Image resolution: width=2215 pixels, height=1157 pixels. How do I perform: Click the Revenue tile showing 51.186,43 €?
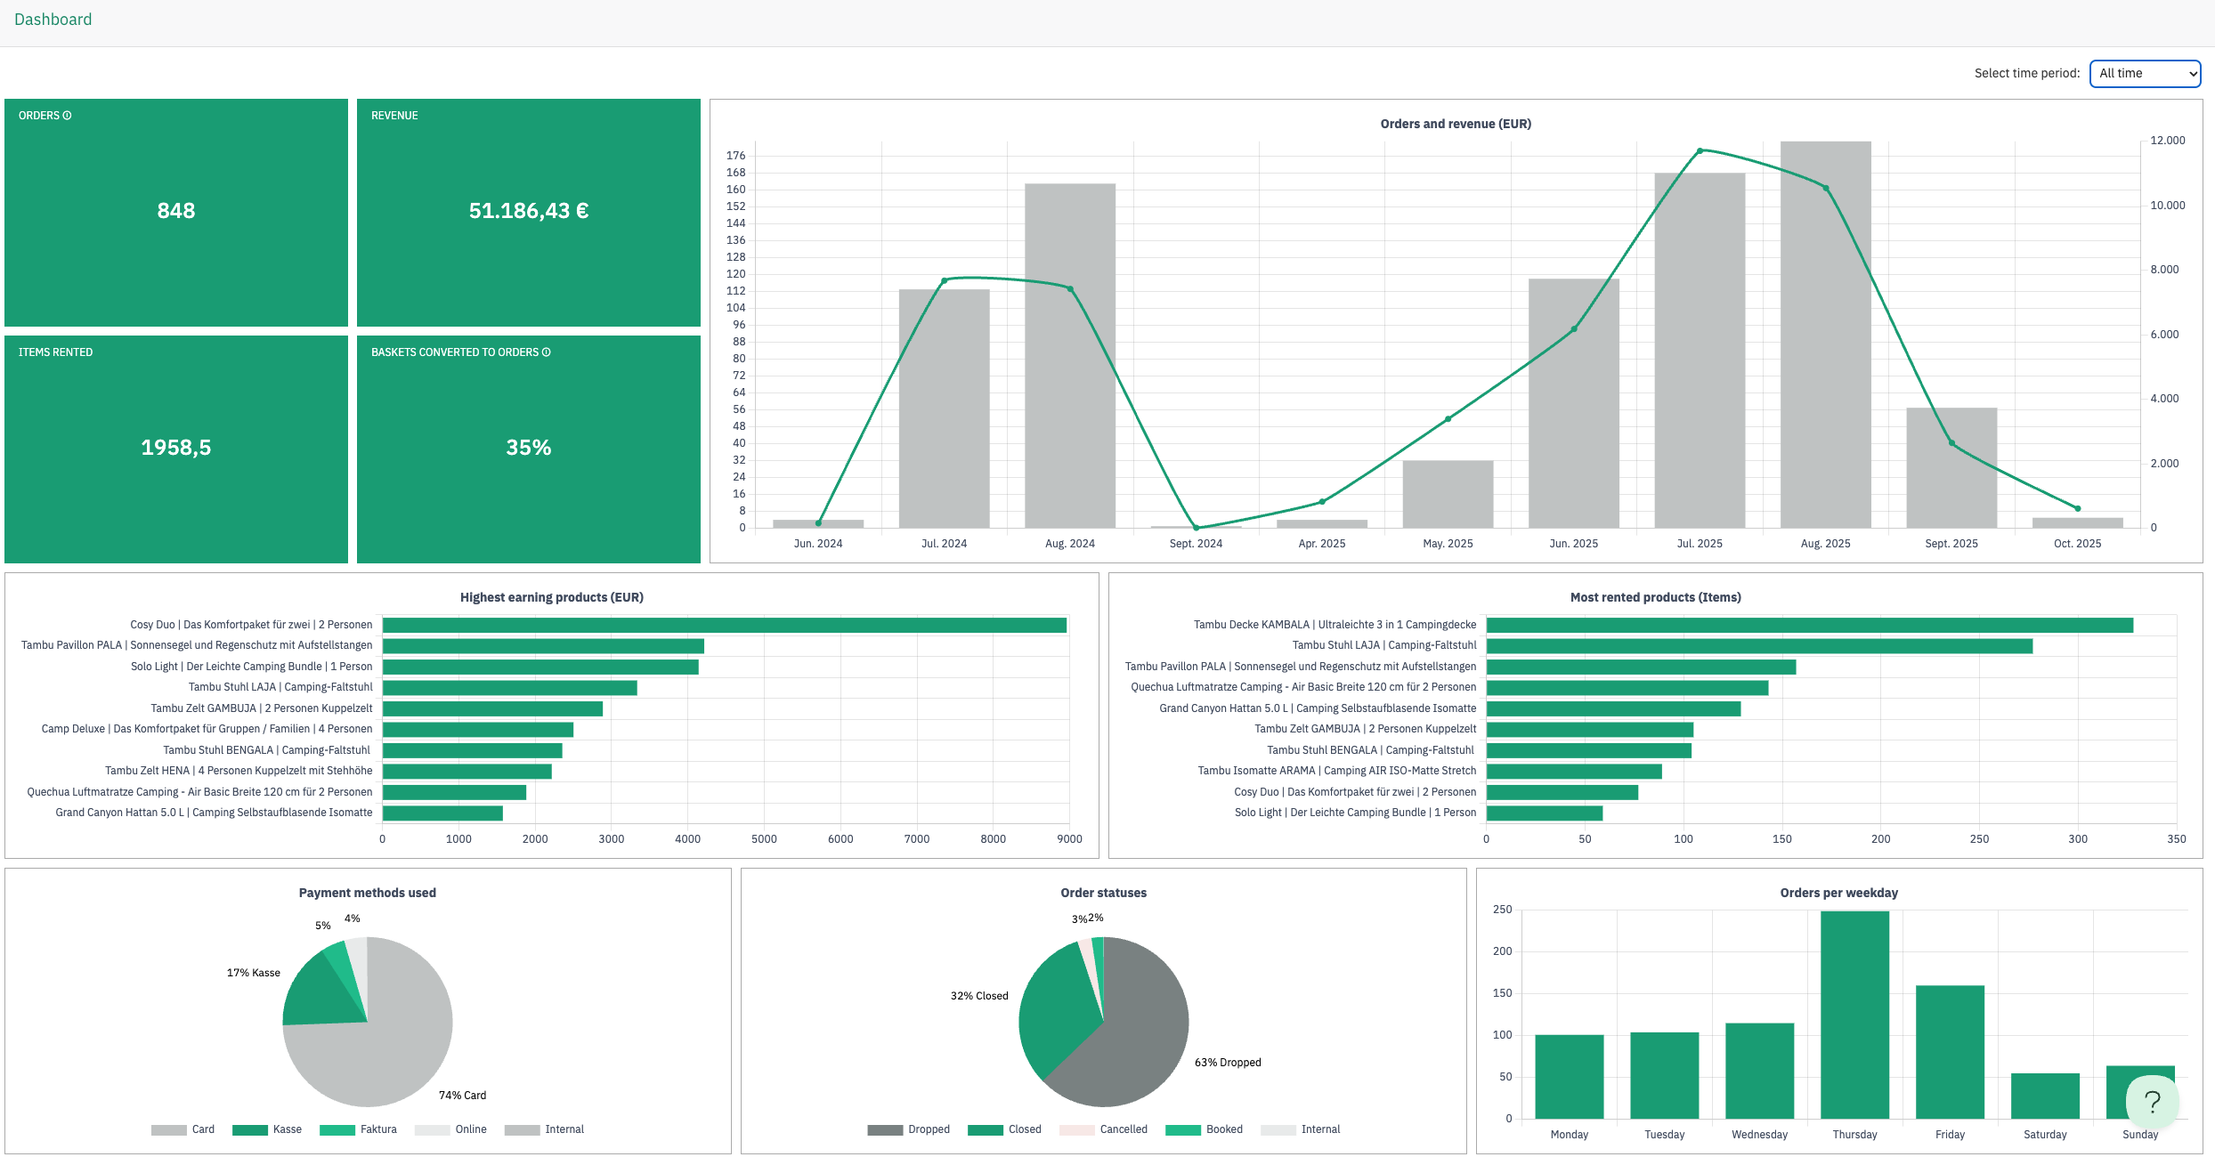coord(528,212)
